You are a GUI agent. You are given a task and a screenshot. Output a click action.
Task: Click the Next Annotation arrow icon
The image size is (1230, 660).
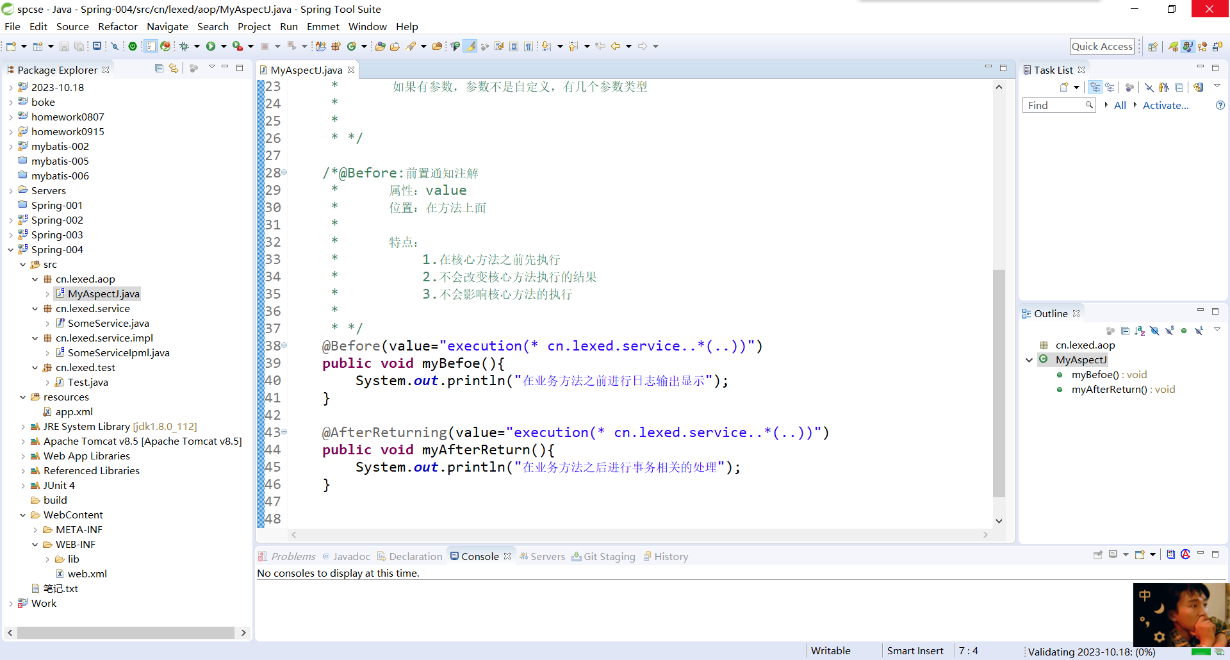[546, 46]
